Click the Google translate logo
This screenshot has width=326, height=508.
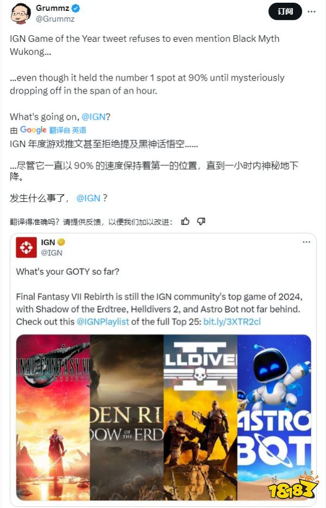pyautogui.click(x=33, y=130)
